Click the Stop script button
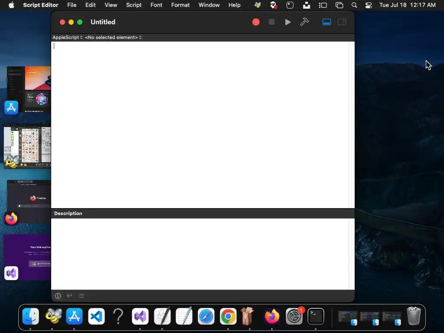Viewport: 444px width, 333px height. pos(271,22)
